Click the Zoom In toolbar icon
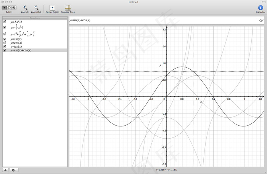Image resolution: width=267 pixels, height=174 pixels. (x=25, y=8)
